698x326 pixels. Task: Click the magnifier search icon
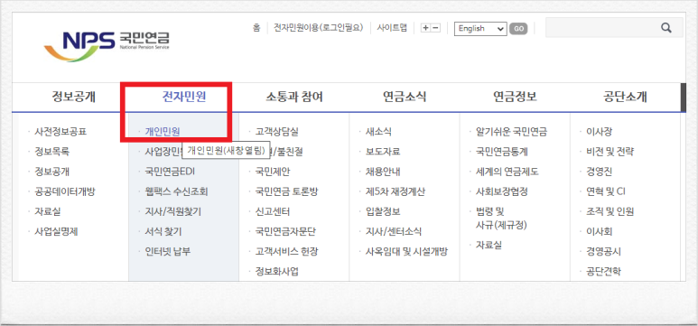[666, 28]
